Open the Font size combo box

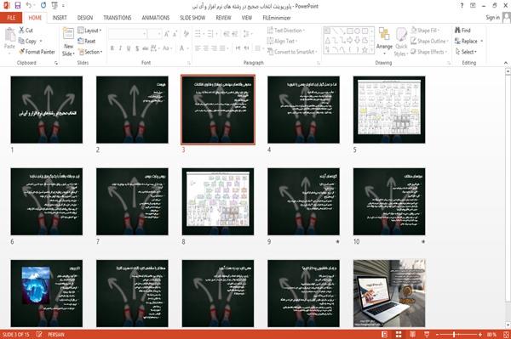coord(155,34)
